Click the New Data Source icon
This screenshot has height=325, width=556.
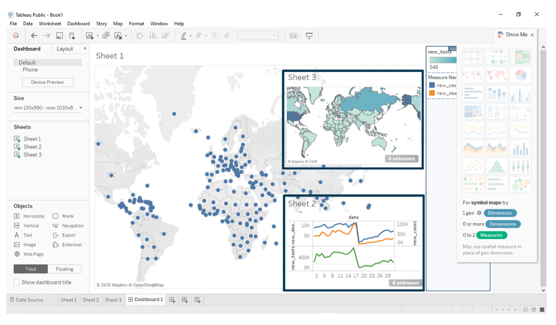pos(72,35)
